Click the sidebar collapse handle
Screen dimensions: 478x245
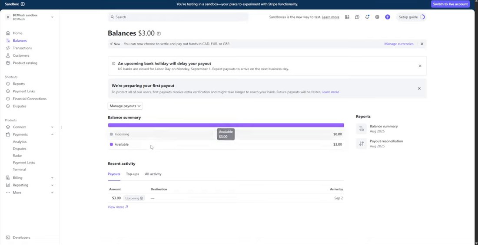[62, 127]
